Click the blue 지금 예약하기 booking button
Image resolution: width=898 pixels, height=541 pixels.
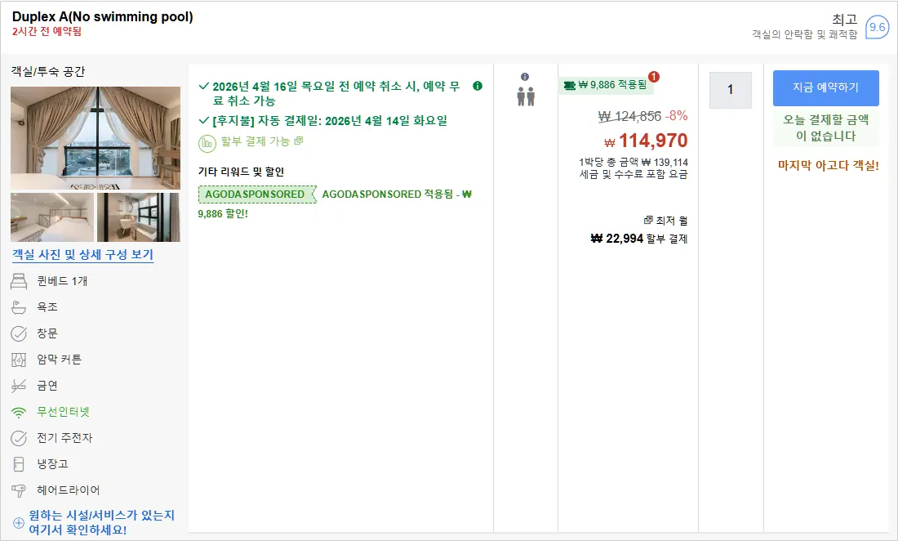[x=825, y=87]
